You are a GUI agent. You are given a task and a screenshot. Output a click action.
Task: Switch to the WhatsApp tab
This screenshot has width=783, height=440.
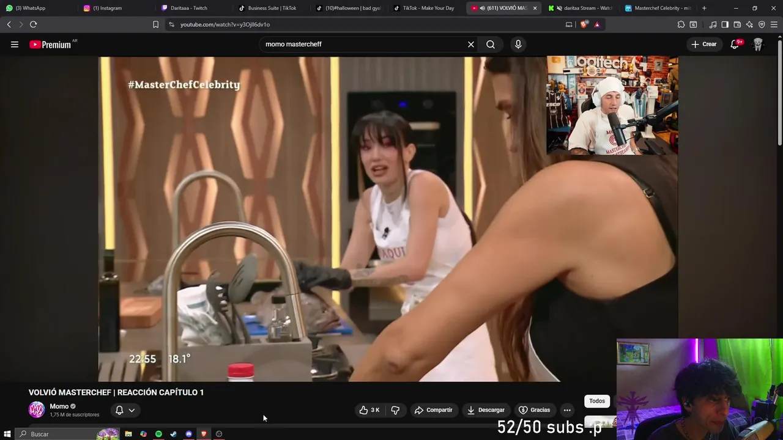[x=39, y=8]
